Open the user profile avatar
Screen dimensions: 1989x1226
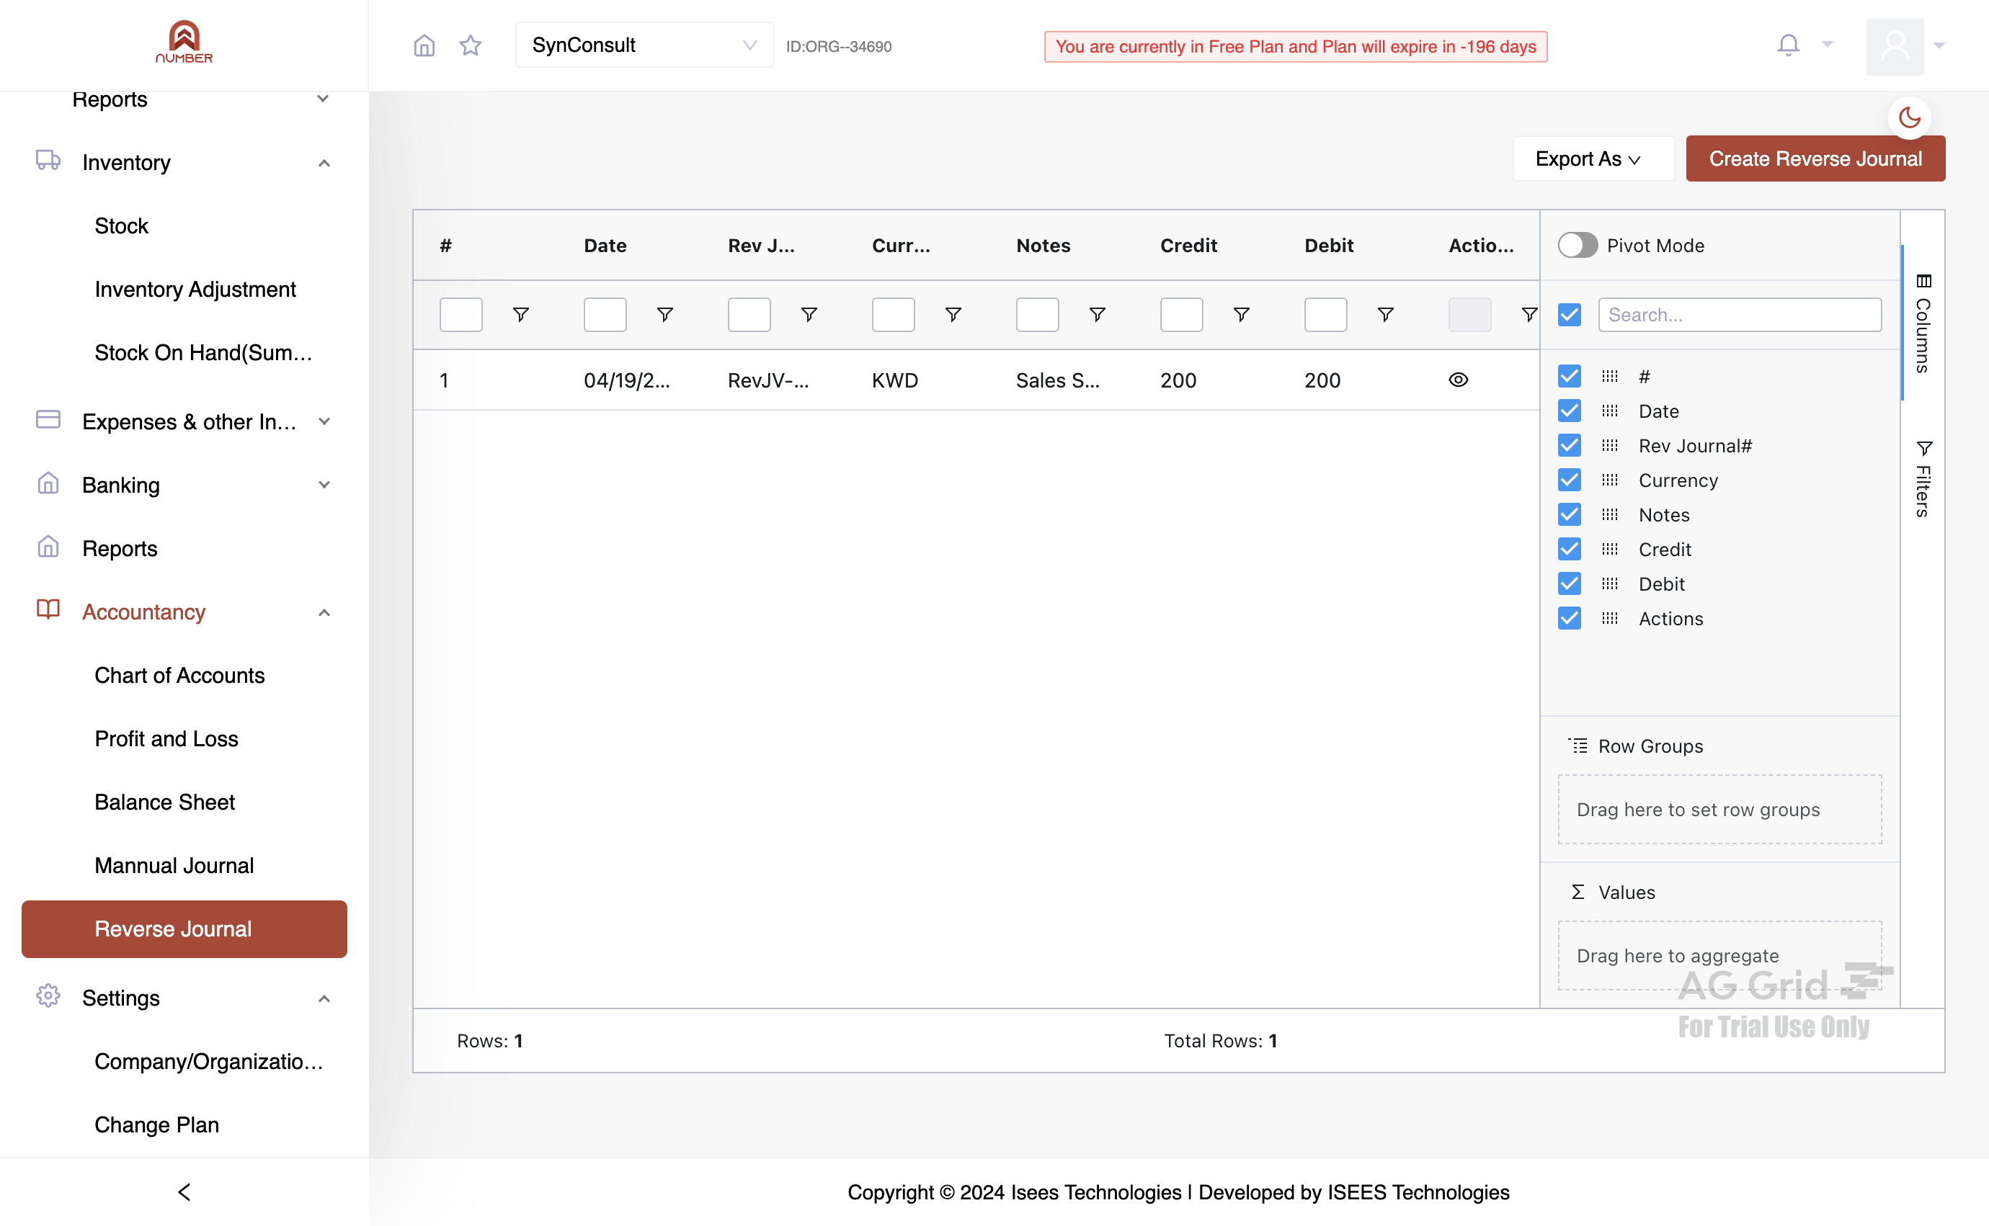pos(1895,46)
